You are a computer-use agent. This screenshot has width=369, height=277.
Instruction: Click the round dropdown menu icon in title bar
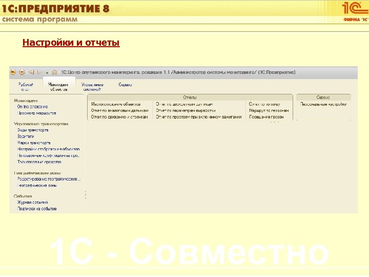22,72
